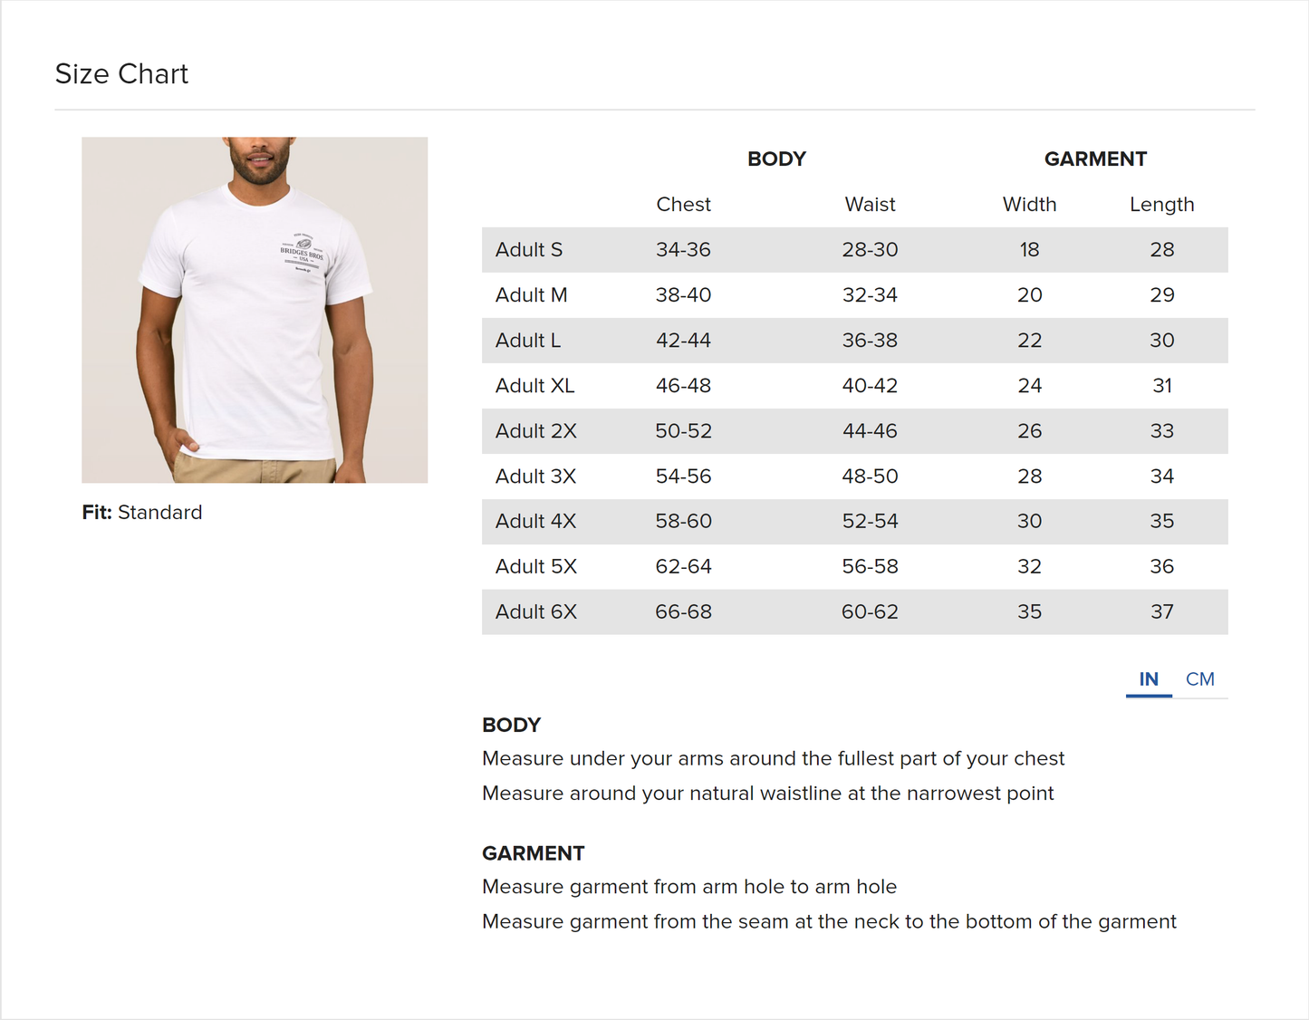The width and height of the screenshot is (1309, 1020).
Task: Switch the size chart to CM units
Action: (x=1199, y=679)
